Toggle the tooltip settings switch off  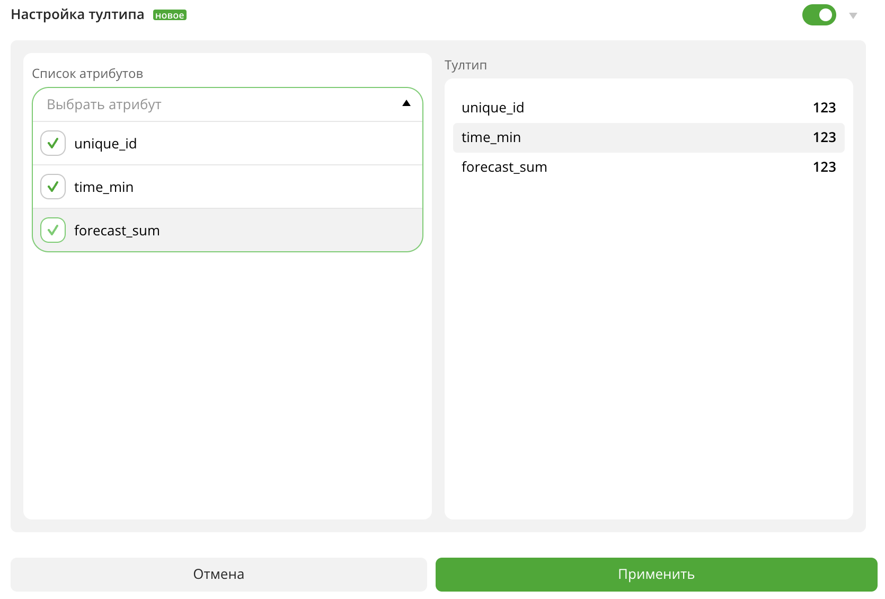pyautogui.click(x=819, y=15)
